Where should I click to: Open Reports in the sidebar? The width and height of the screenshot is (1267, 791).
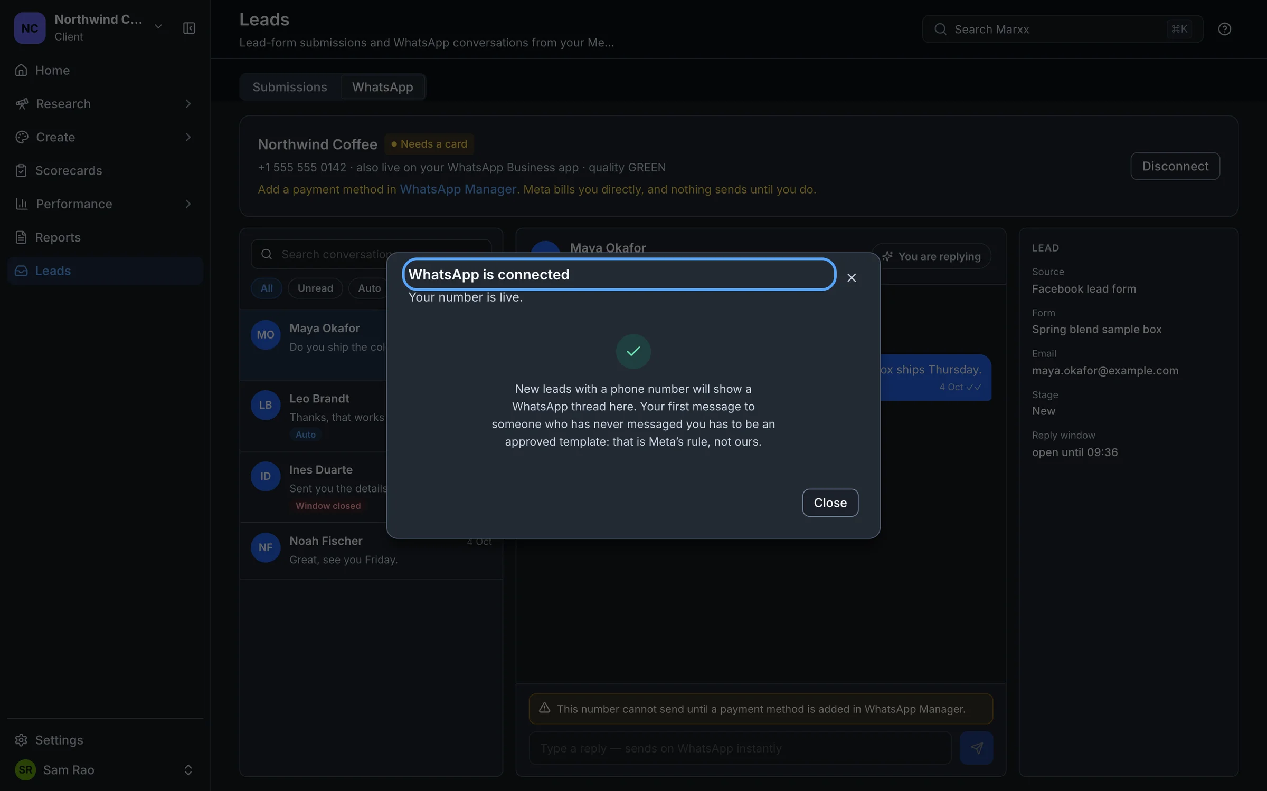pos(105,237)
